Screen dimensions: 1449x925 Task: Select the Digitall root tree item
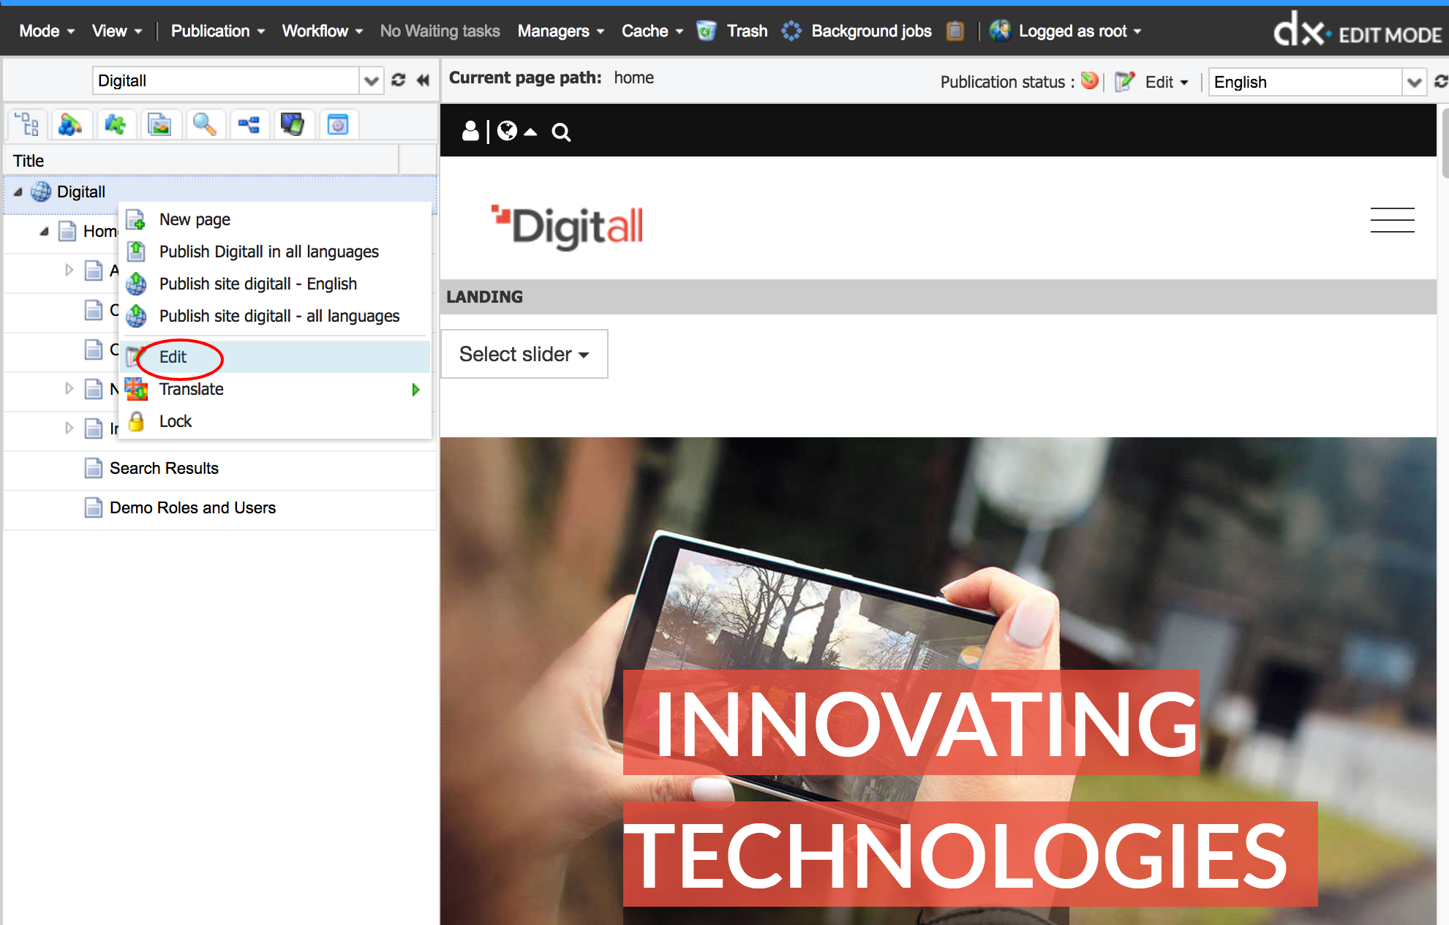click(x=81, y=192)
